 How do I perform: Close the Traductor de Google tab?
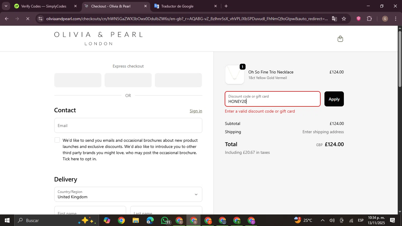pos(215,6)
